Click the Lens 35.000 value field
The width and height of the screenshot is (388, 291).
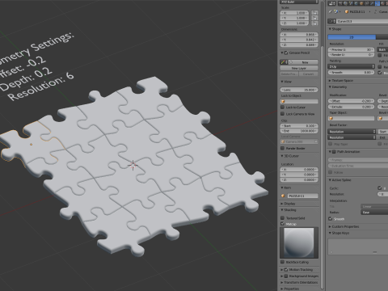click(299, 90)
